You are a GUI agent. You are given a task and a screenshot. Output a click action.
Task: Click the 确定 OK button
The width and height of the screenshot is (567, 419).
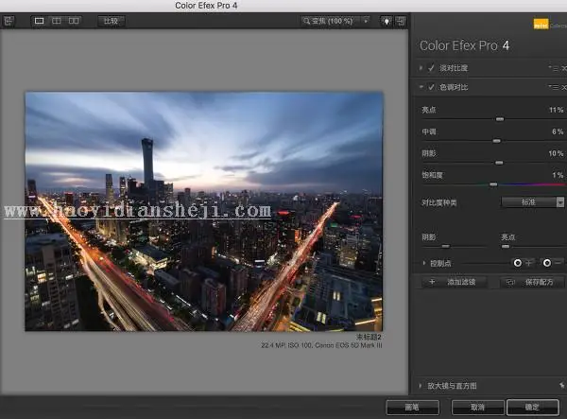[x=533, y=408]
